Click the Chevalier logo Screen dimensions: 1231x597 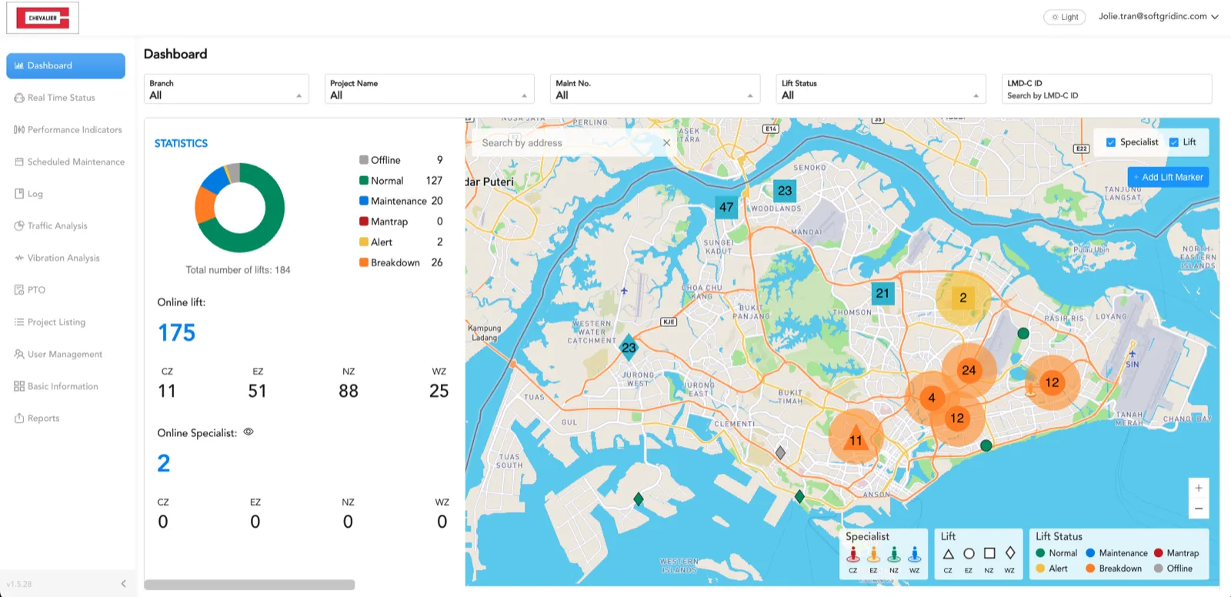(x=43, y=18)
